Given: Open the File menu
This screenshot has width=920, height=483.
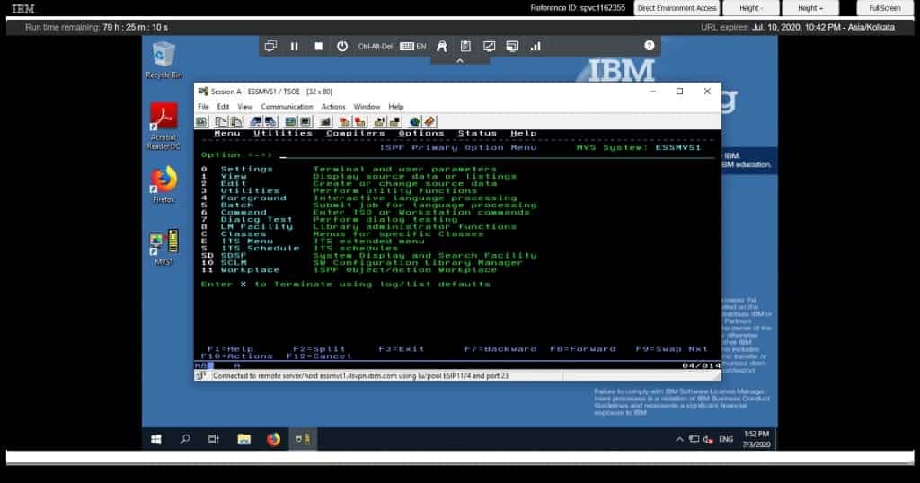Looking at the screenshot, I should coord(203,107).
